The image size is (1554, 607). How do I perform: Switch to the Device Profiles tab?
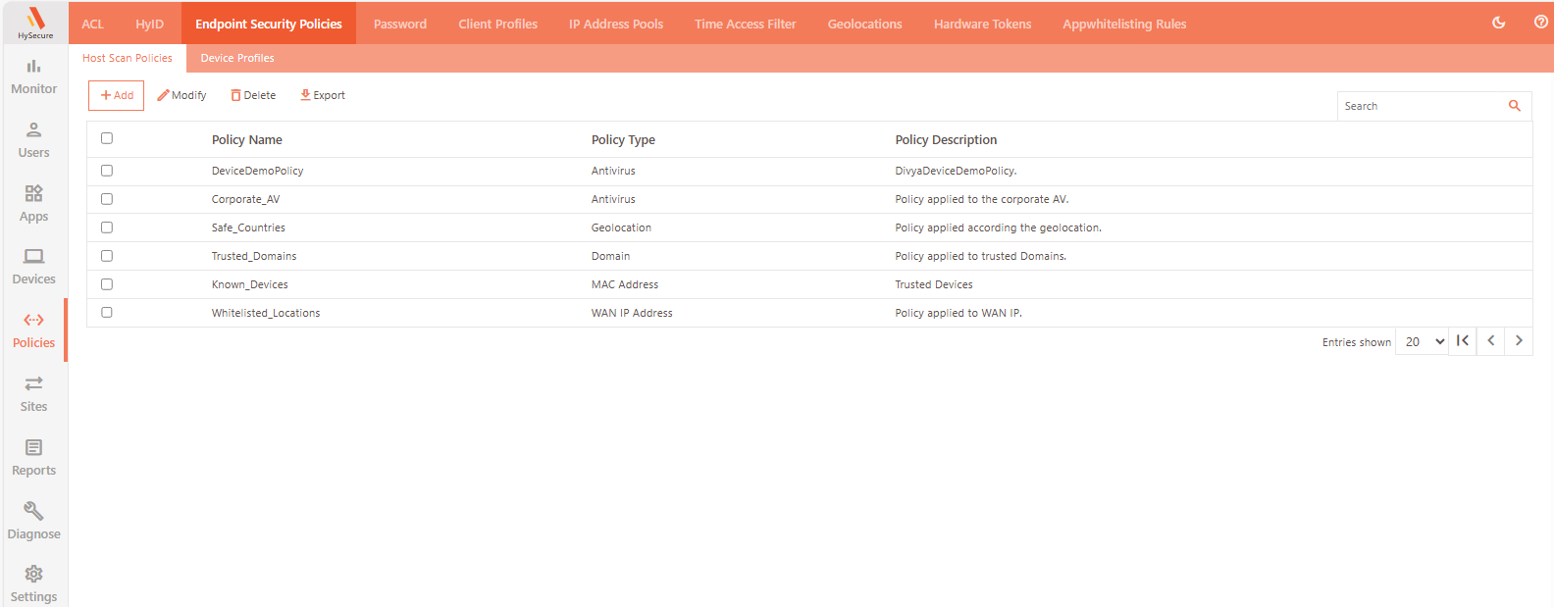coord(237,58)
